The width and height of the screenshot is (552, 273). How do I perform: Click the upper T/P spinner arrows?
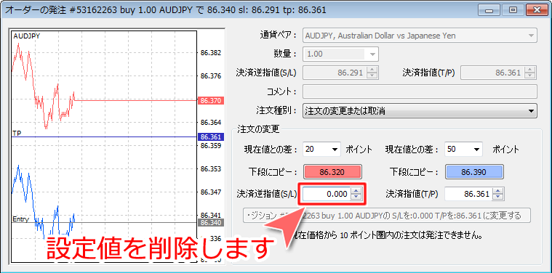529,73
